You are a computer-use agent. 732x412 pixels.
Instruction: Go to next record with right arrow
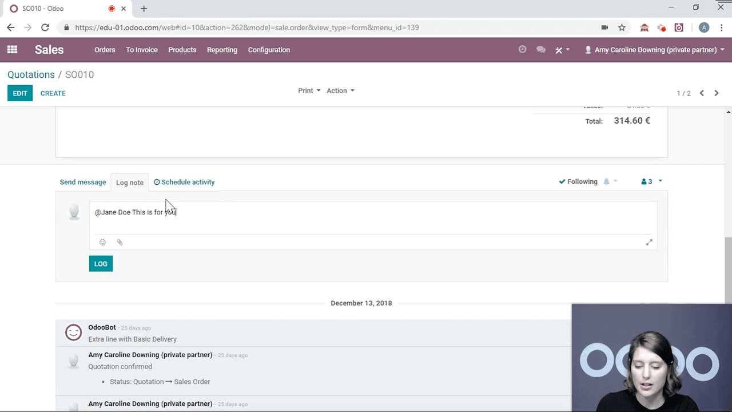pos(717,93)
